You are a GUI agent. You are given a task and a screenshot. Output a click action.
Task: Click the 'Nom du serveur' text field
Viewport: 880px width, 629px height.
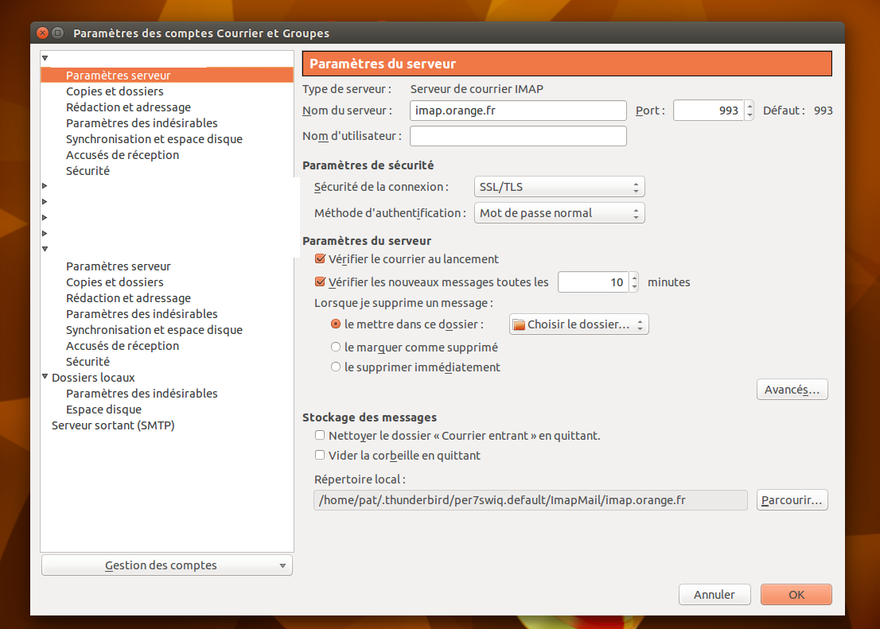point(518,111)
